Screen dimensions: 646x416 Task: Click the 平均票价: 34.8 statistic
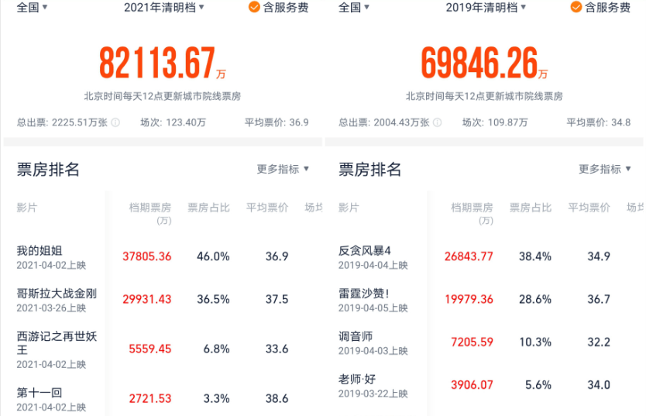pyautogui.click(x=598, y=122)
